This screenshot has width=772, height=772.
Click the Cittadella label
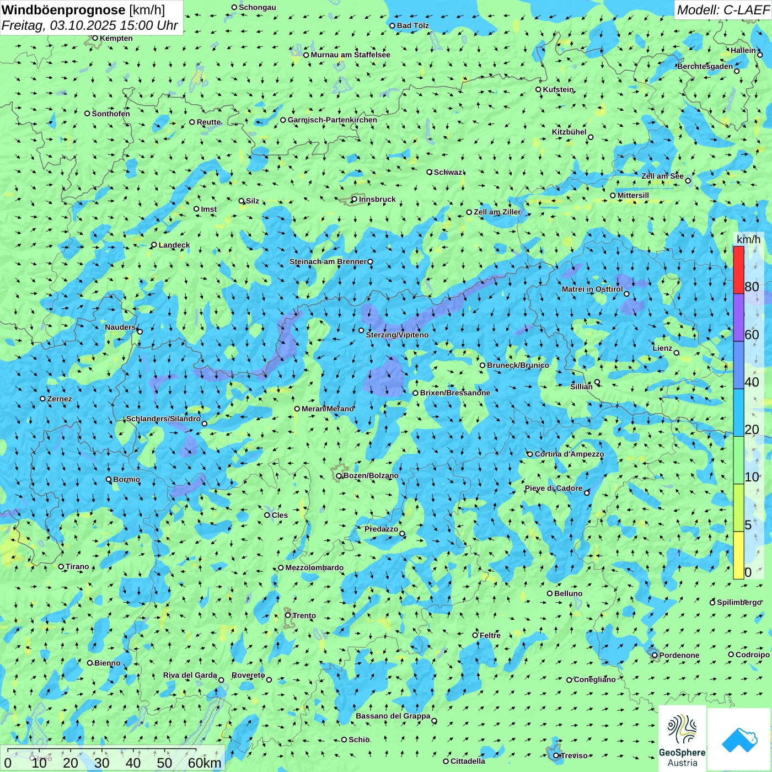[x=468, y=761]
